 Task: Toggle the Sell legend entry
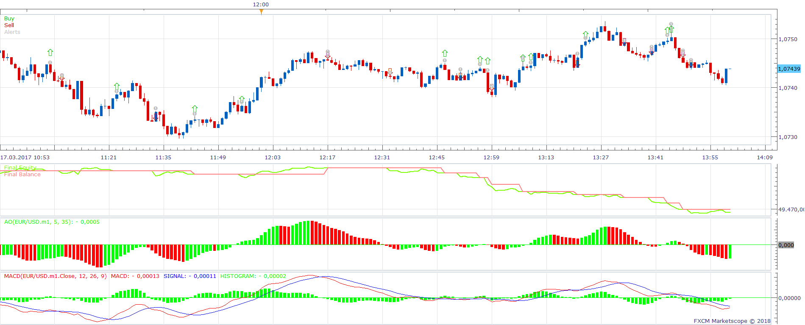point(9,25)
